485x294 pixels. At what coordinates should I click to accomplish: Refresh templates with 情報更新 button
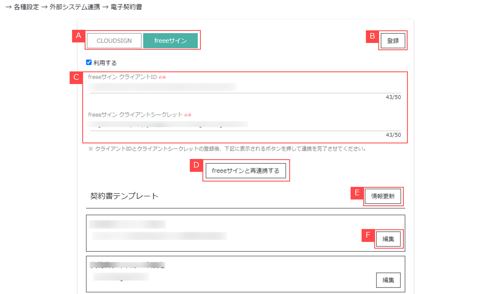[383, 196]
